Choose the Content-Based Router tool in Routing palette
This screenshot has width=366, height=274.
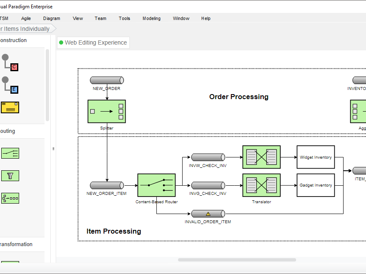(10, 153)
